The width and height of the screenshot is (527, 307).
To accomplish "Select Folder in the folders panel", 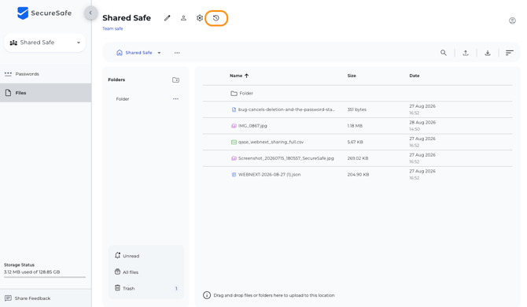I will pos(123,99).
